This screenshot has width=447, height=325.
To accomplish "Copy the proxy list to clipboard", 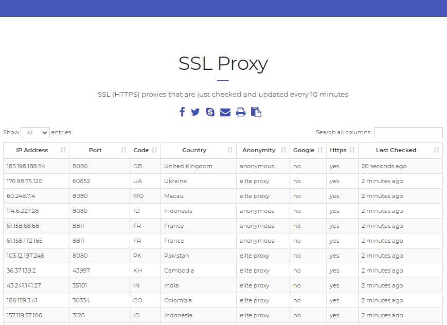I will click(256, 112).
